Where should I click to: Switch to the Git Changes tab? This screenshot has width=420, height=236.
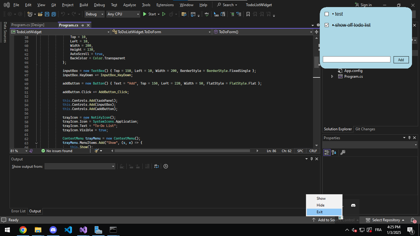[365, 129]
